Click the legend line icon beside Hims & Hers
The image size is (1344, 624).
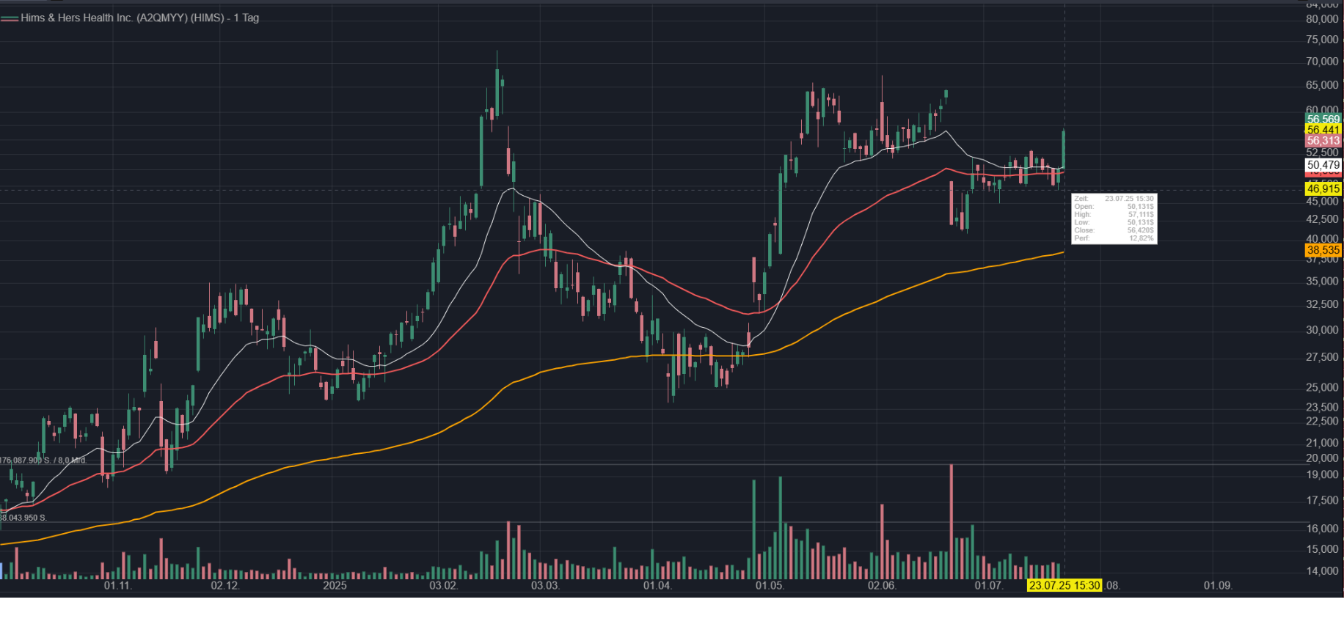pyautogui.click(x=10, y=18)
